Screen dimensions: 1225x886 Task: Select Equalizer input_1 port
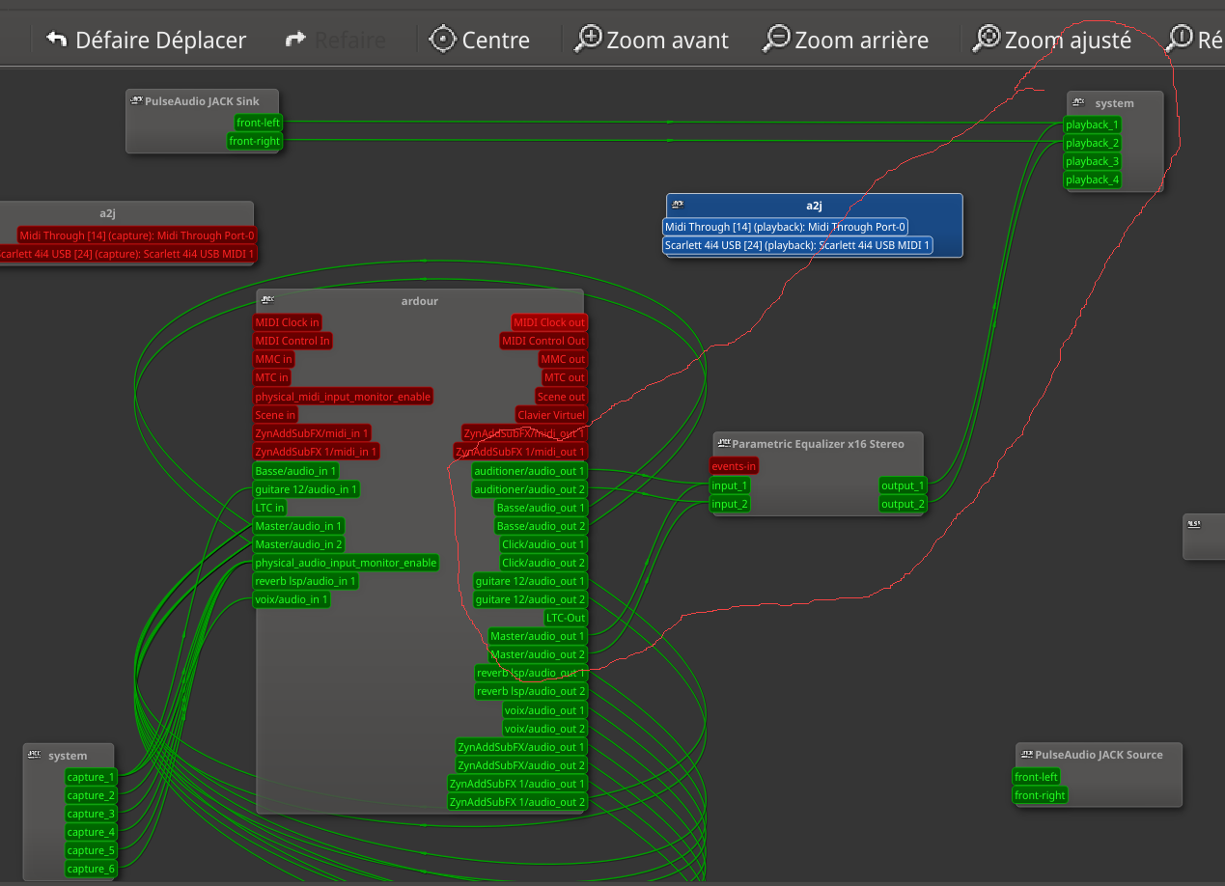(x=730, y=485)
